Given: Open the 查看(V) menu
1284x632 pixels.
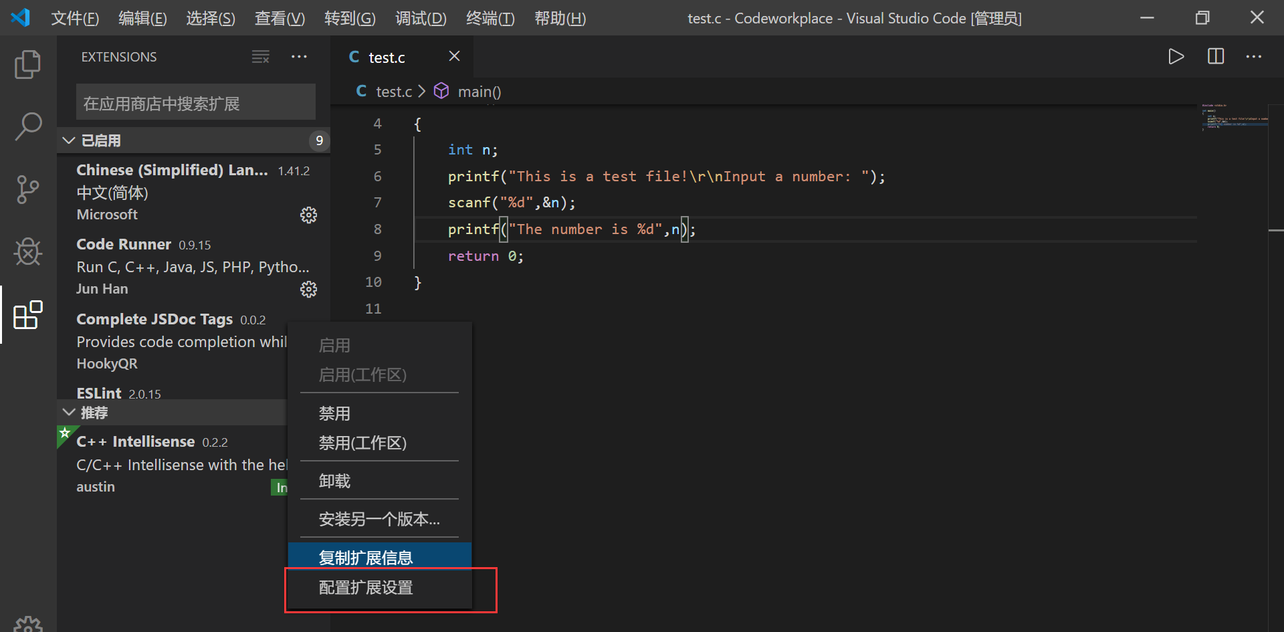Looking at the screenshot, I should pyautogui.click(x=280, y=18).
